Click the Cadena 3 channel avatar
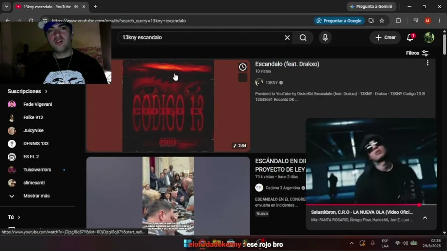Screen dimensions: 447x251 [259, 188]
